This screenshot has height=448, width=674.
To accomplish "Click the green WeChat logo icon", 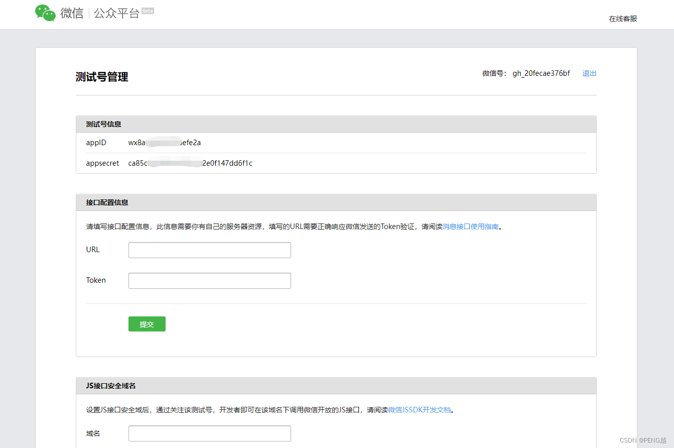I will tap(45, 13).
